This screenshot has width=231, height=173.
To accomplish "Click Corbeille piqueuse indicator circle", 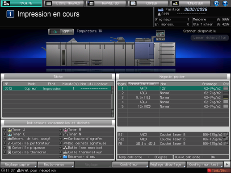I will 4,148.
